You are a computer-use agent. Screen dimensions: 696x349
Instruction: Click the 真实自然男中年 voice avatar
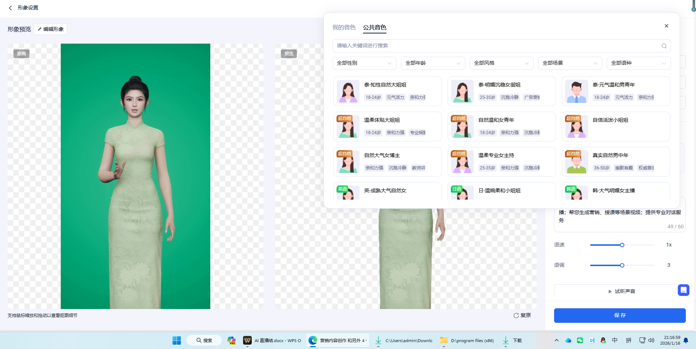576,162
